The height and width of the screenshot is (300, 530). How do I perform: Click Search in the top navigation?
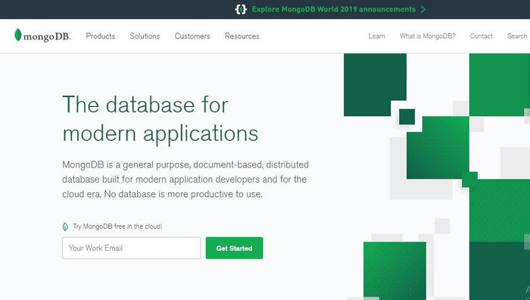point(517,36)
